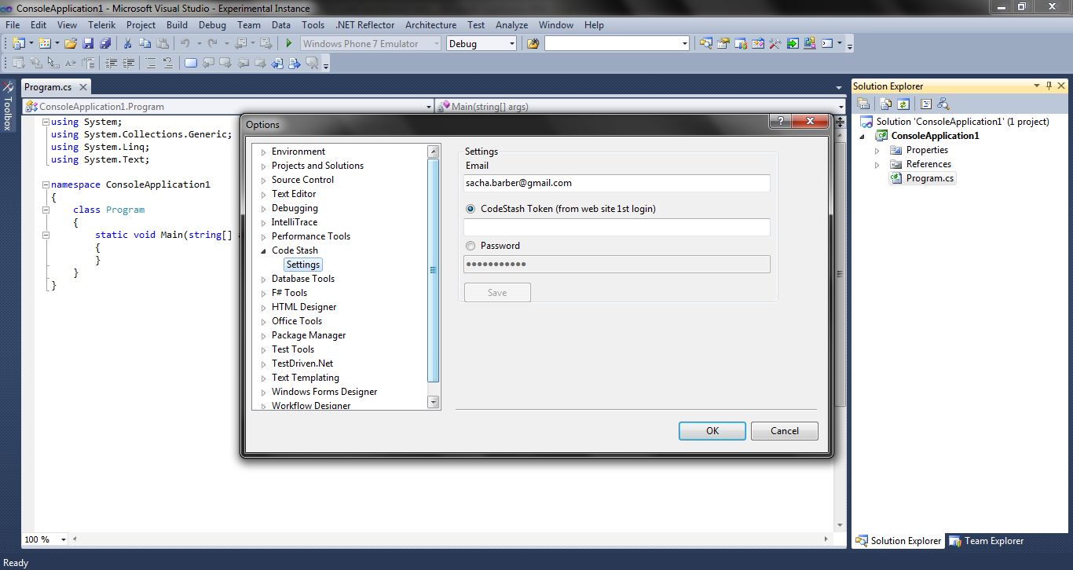Viewport: 1073px width, 570px height.
Task: Click the Options dialog help button
Action: coord(780,121)
